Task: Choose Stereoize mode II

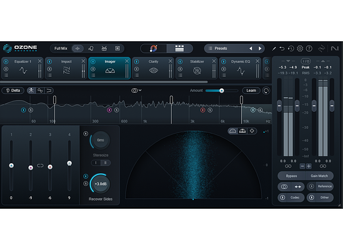Action: 106,163
